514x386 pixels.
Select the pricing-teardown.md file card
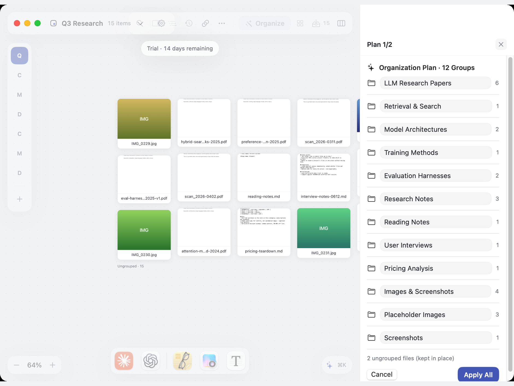tap(264, 232)
